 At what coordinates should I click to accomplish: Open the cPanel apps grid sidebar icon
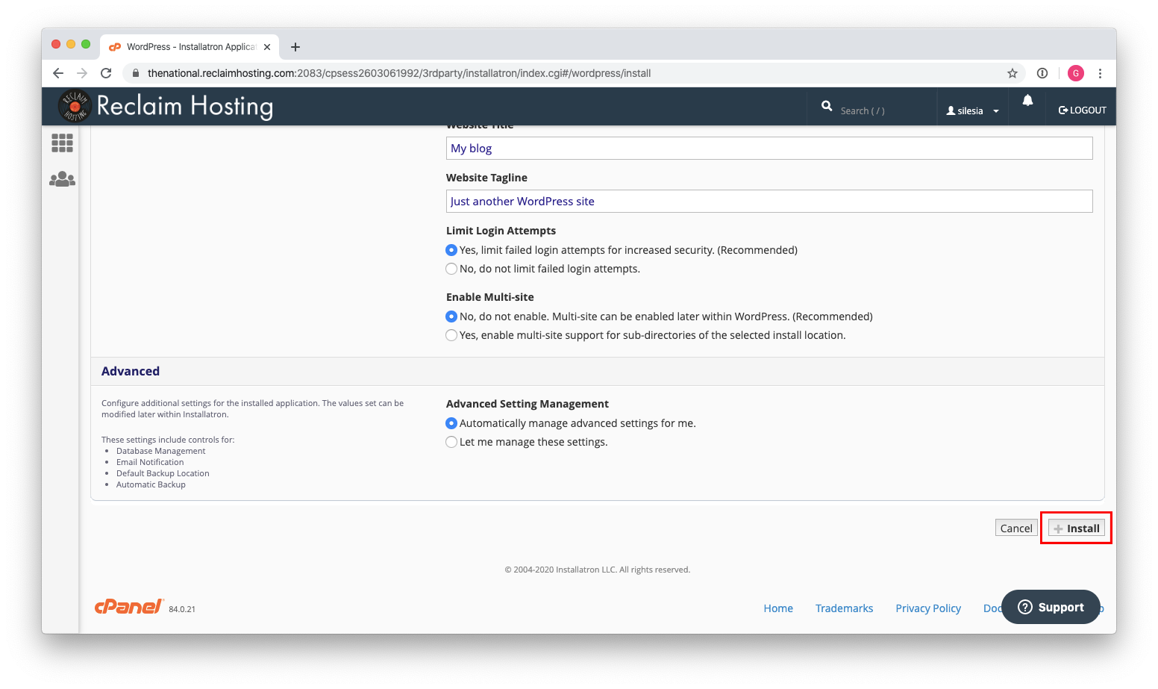coord(62,143)
